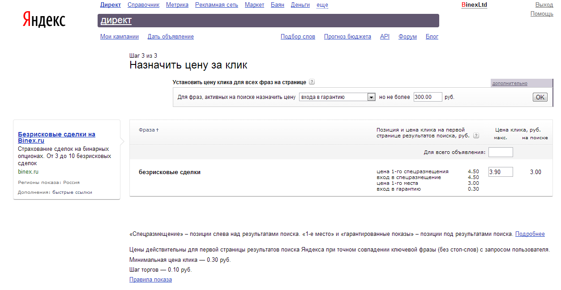
Task: Open help icon beside 'Установить цену клика'
Action: pos(312,82)
